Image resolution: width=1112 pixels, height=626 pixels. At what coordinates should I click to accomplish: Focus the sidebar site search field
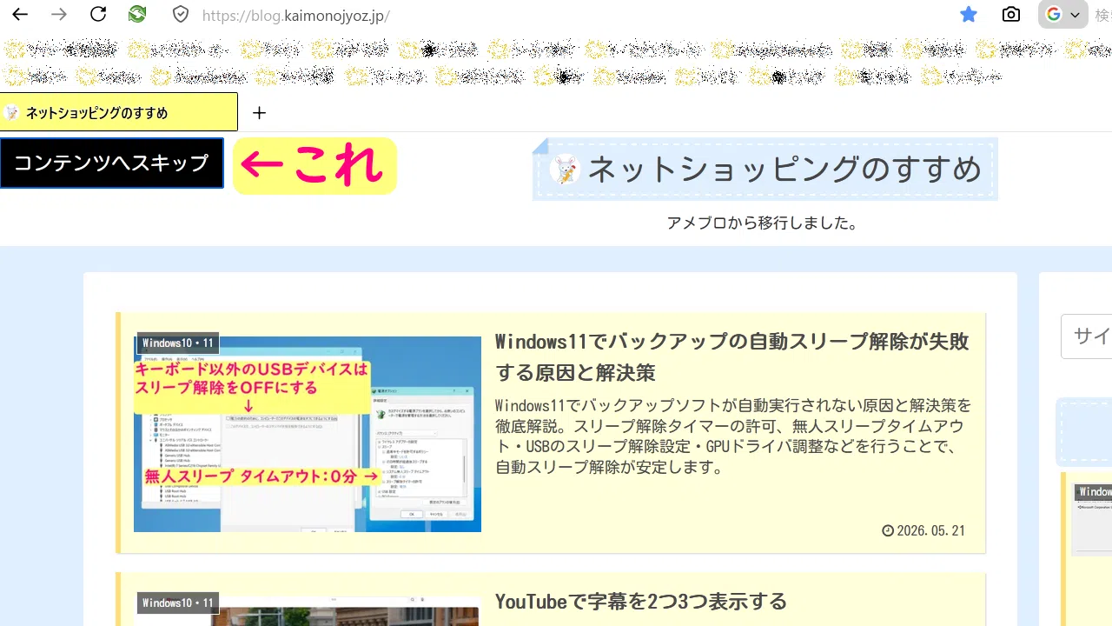click(x=1086, y=336)
